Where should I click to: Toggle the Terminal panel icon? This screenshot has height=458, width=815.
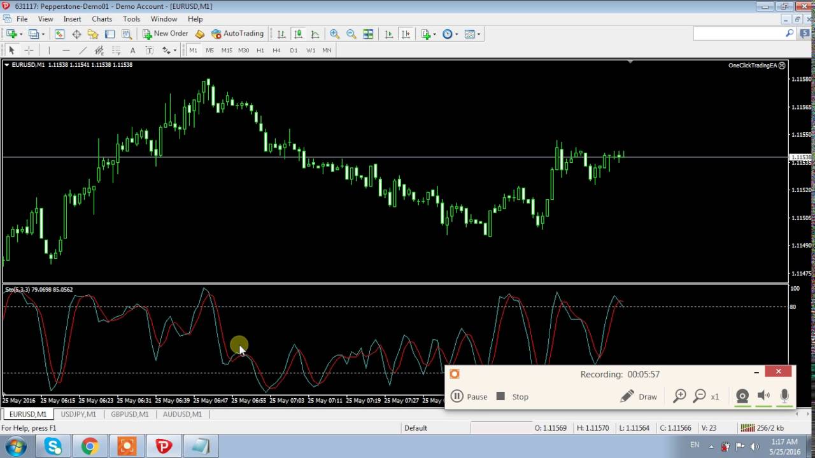tap(110, 34)
